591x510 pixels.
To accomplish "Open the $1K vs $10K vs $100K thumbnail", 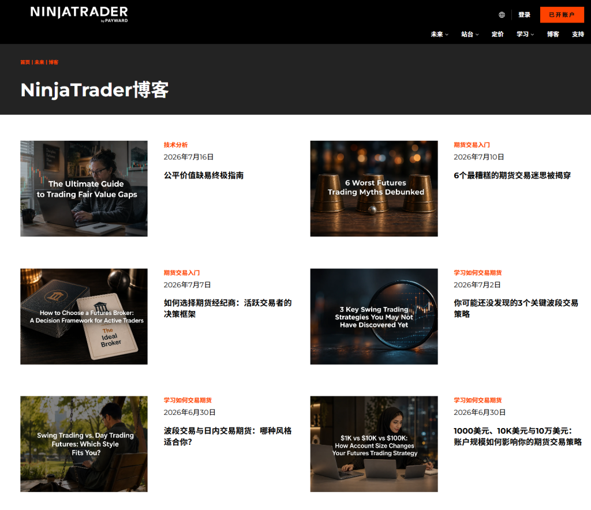I will click(374, 444).
